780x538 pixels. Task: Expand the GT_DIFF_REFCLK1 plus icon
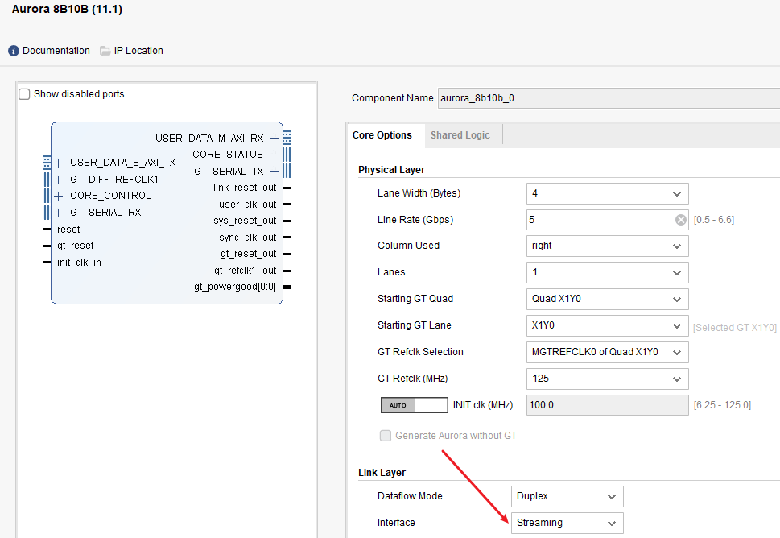click(x=59, y=180)
